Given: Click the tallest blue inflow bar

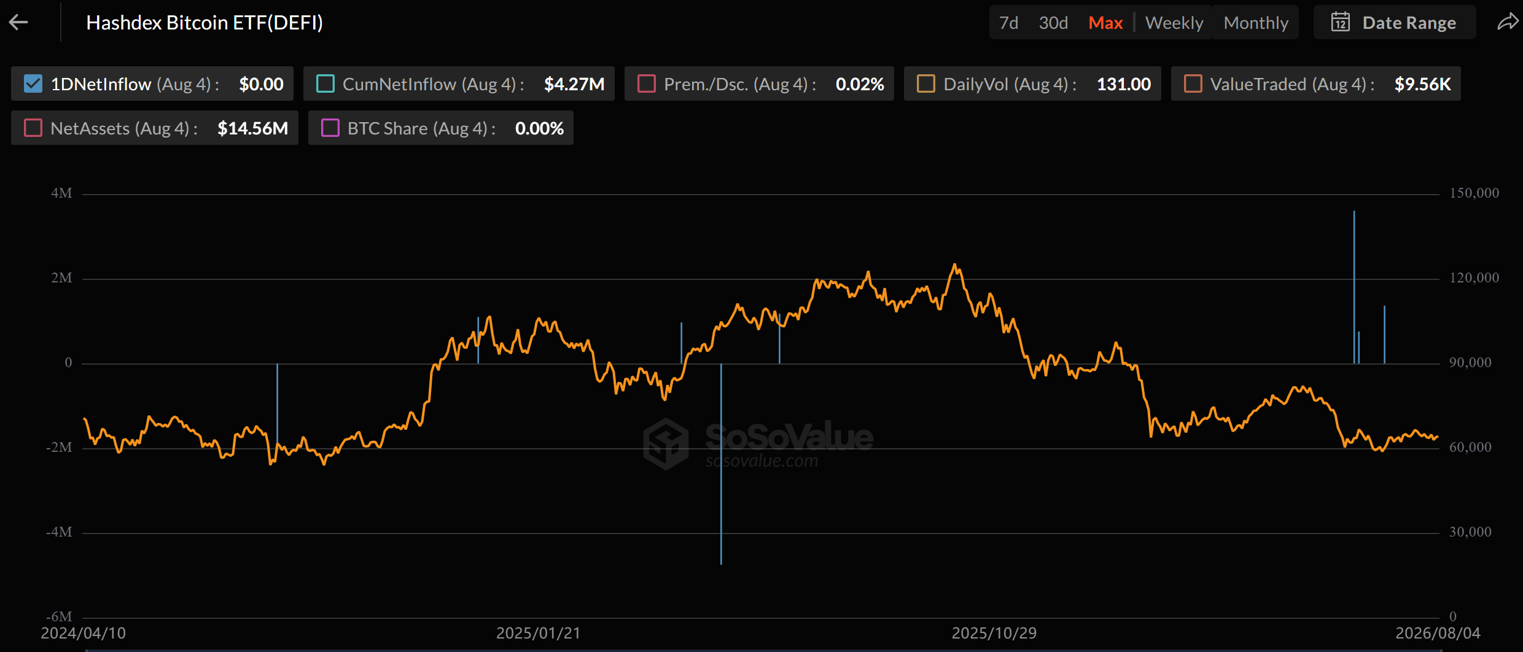Looking at the screenshot, I should 1354,287.
